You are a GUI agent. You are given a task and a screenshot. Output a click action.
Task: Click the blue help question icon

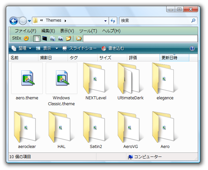coord(192,48)
